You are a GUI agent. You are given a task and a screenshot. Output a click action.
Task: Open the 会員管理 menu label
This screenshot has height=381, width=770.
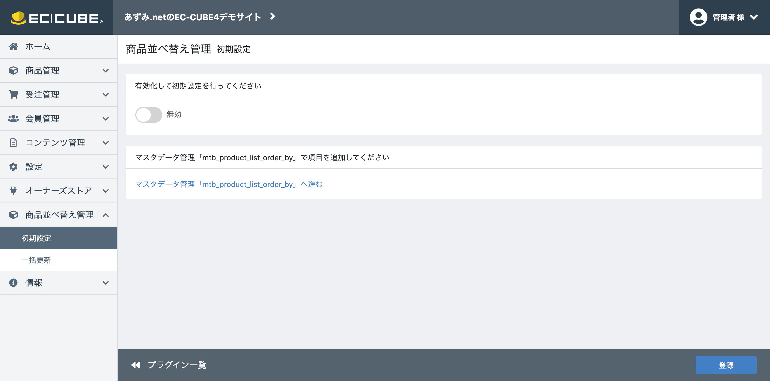pos(43,119)
